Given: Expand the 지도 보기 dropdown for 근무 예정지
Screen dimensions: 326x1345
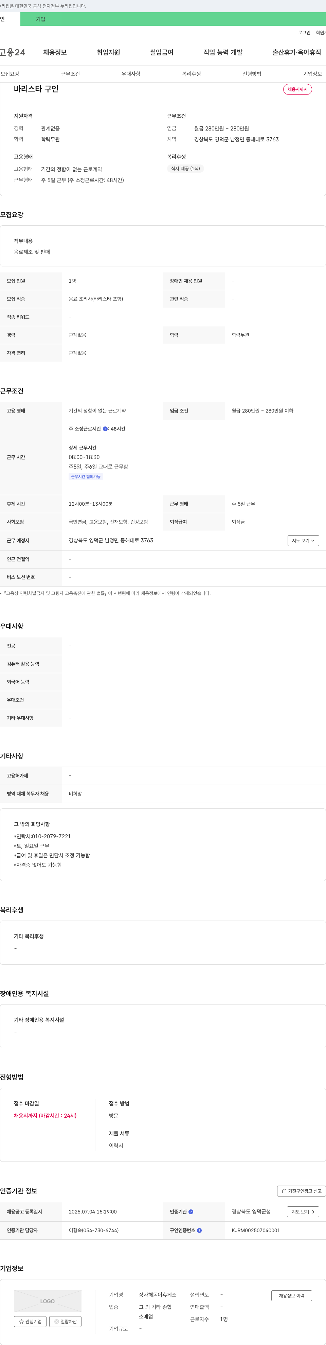Looking at the screenshot, I should coord(303,540).
